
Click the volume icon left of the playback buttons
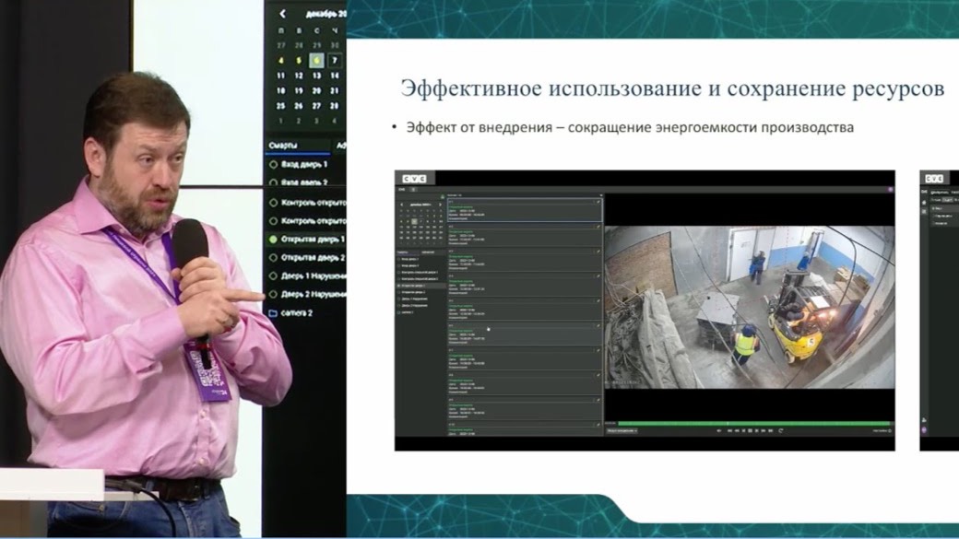click(719, 431)
